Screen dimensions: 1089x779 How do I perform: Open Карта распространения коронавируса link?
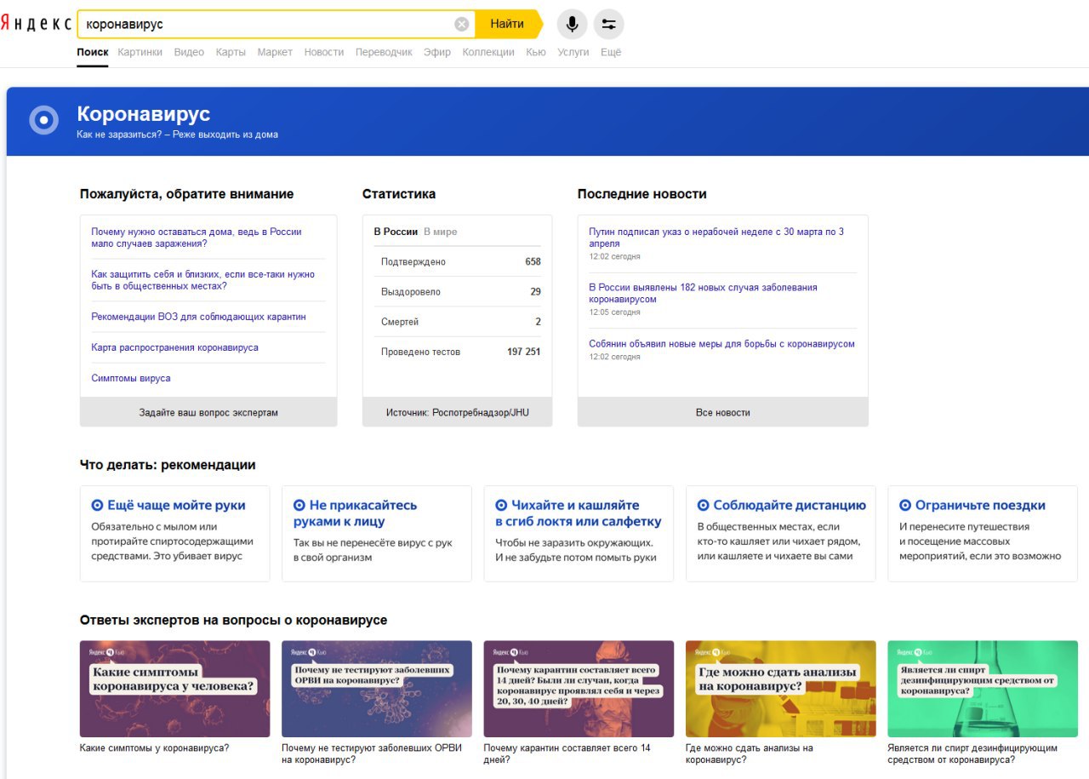[174, 347]
